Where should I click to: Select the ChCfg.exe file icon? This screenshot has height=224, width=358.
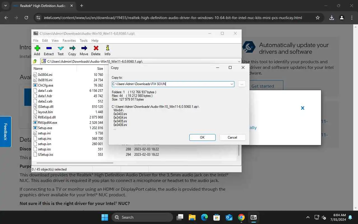(35, 85)
